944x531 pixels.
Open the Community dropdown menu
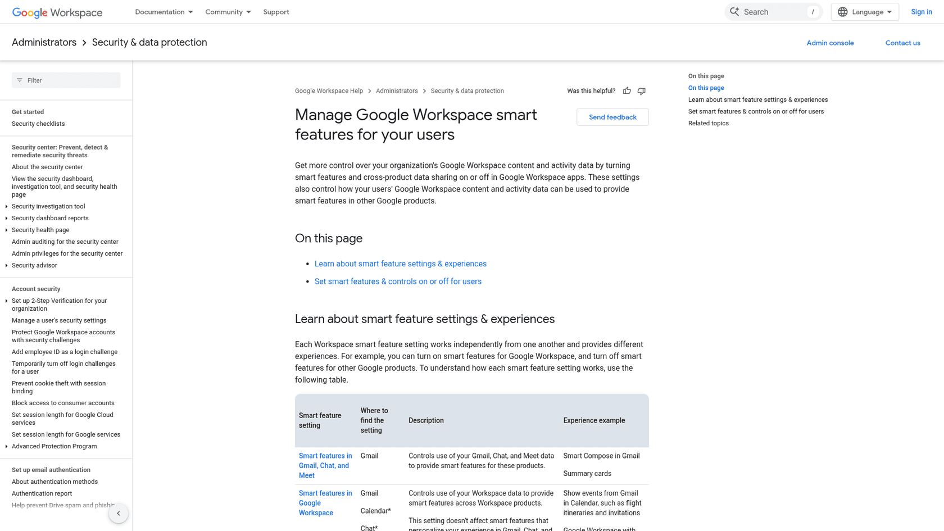click(x=228, y=12)
